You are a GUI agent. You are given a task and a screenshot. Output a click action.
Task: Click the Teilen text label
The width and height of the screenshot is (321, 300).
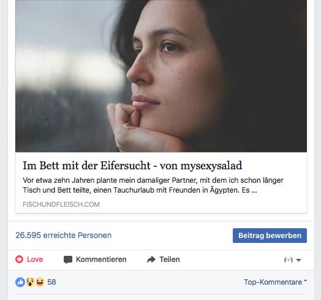coord(170,260)
